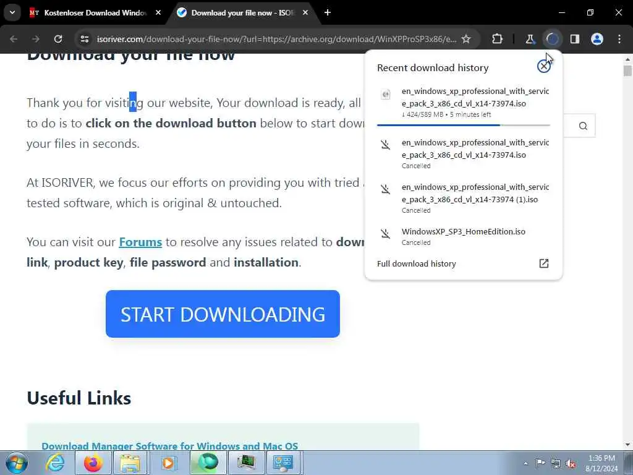
Task: Open the Extensions puzzle icon
Action: [x=498, y=39]
